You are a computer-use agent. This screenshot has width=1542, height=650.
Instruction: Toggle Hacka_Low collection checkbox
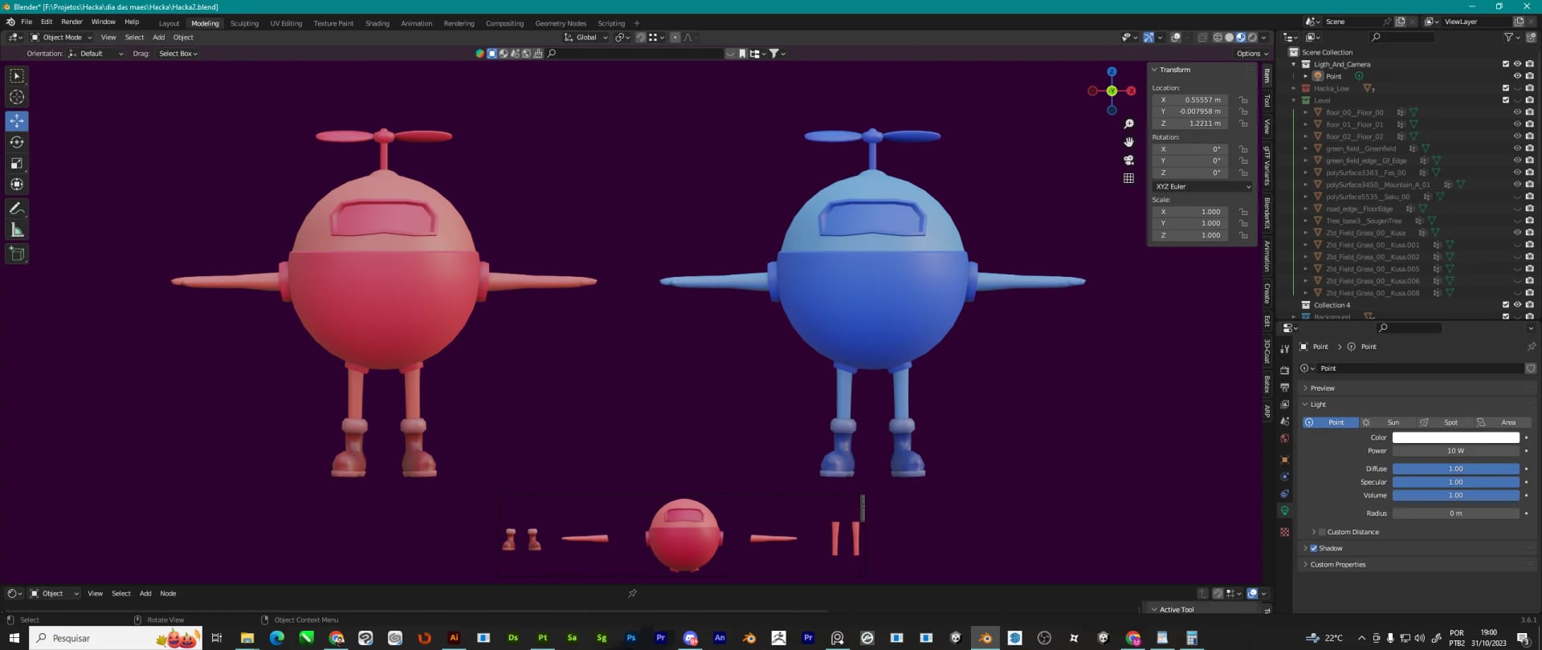[x=1506, y=88]
